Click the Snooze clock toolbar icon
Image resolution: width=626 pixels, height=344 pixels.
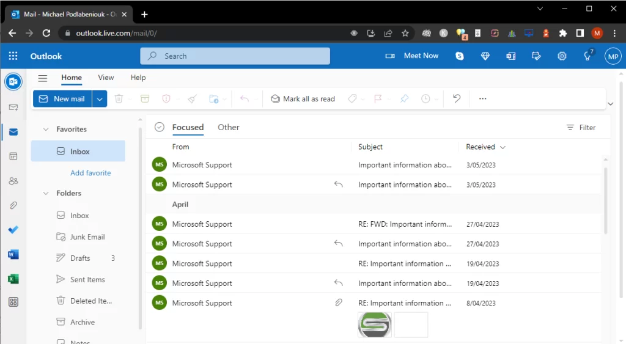[x=425, y=98]
